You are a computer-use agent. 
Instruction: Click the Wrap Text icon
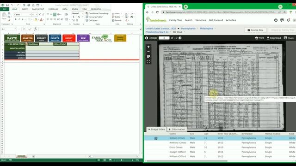pos(67,14)
